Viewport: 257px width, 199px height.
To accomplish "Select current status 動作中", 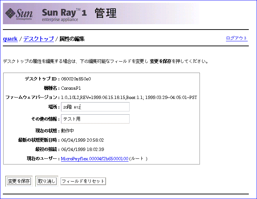I will [x=67, y=131].
